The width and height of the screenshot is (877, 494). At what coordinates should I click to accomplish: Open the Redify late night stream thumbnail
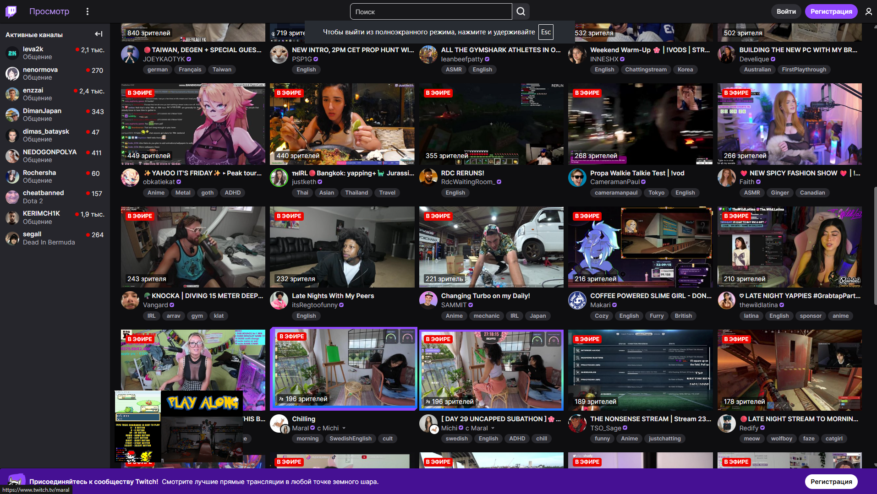789,370
